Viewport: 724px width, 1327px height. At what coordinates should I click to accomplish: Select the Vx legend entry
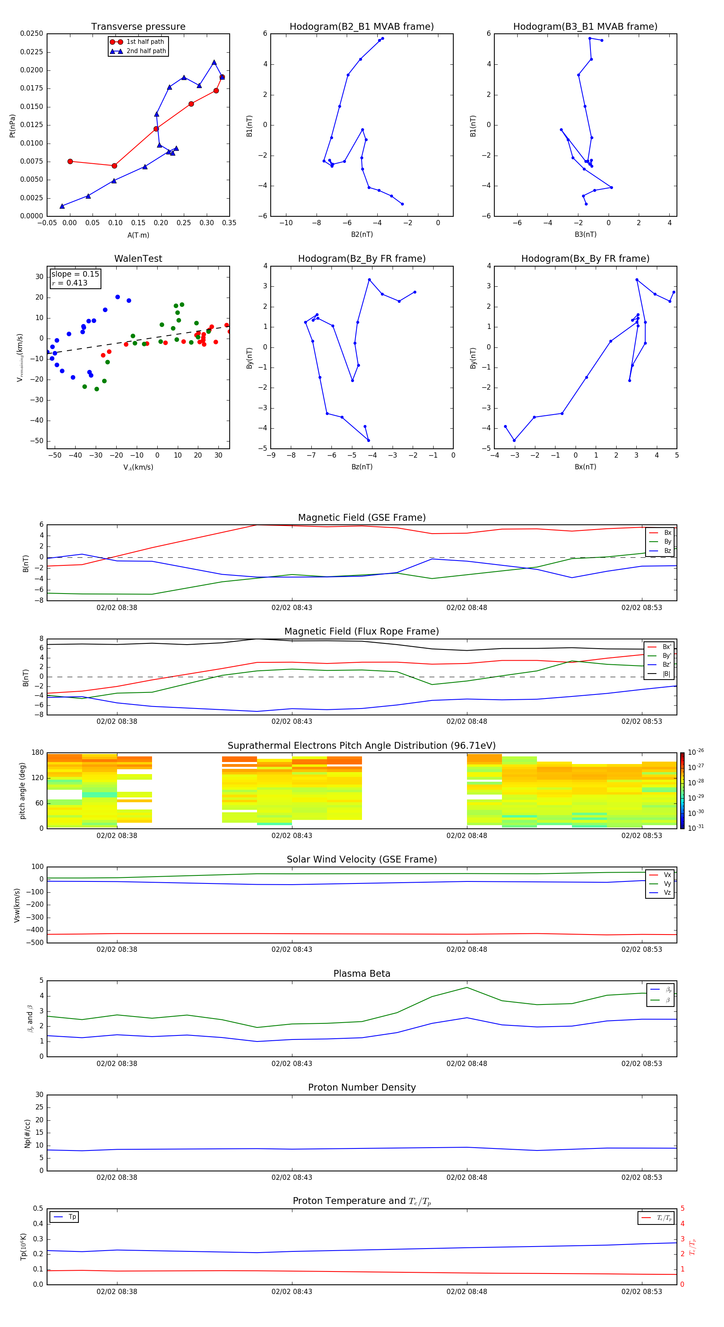click(x=660, y=875)
